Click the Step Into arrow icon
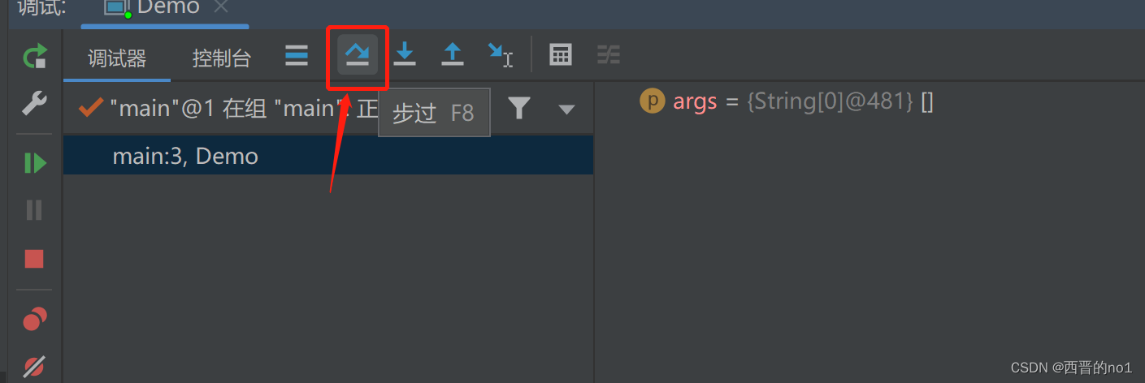 [x=405, y=55]
